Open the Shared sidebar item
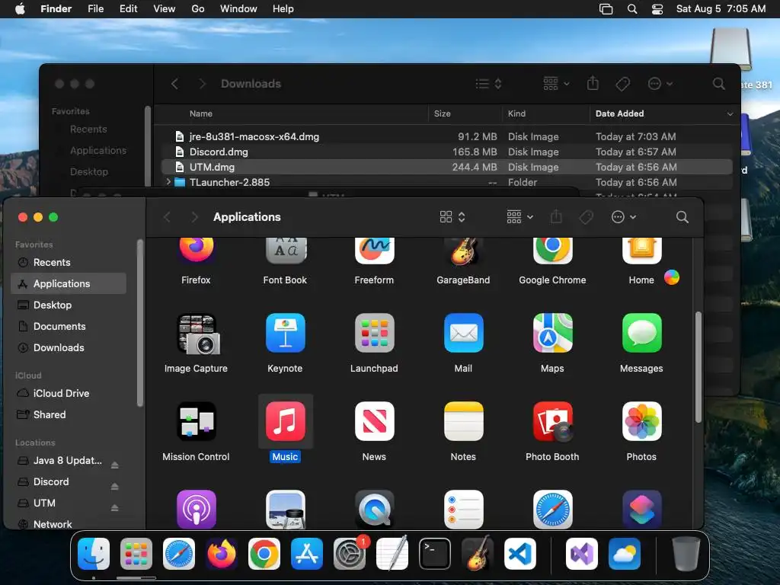The image size is (780, 585). click(x=69, y=414)
